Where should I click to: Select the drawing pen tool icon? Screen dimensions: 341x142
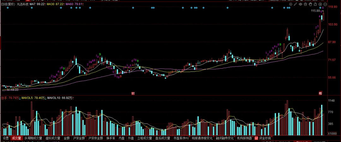click(296, 4)
